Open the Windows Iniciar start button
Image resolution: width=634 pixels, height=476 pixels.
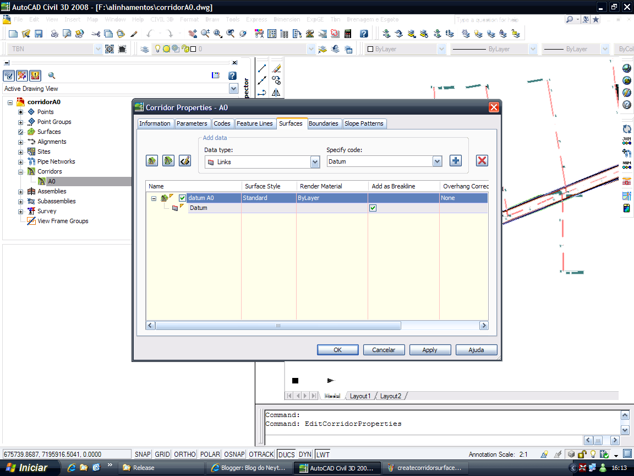coord(29,468)
